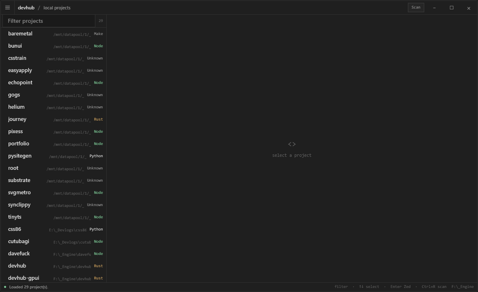Open the echopoint project
This screenshot has width=478, height=292.
pyautogui.click(x=54, y=83)
